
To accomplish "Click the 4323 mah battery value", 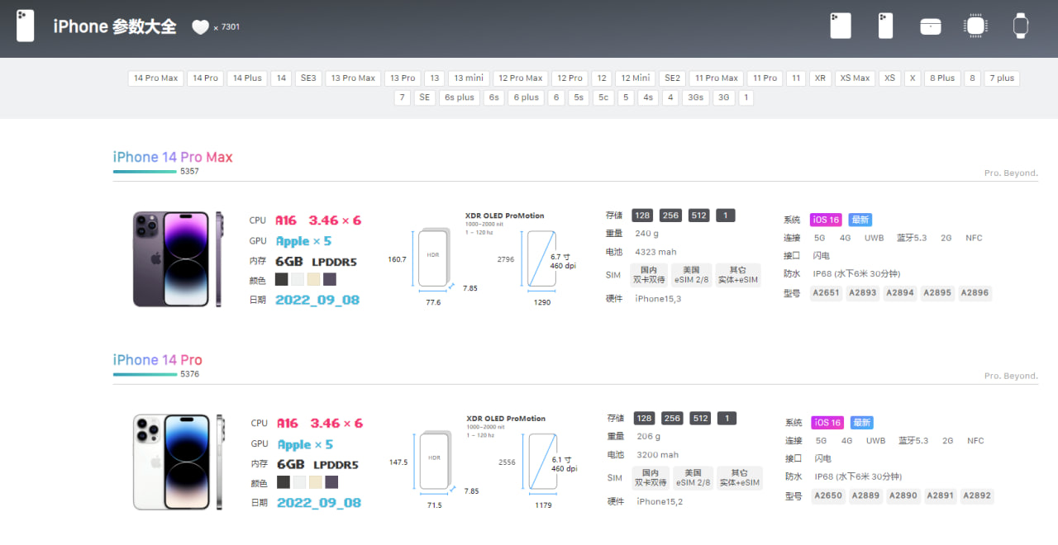I will 655,252.
